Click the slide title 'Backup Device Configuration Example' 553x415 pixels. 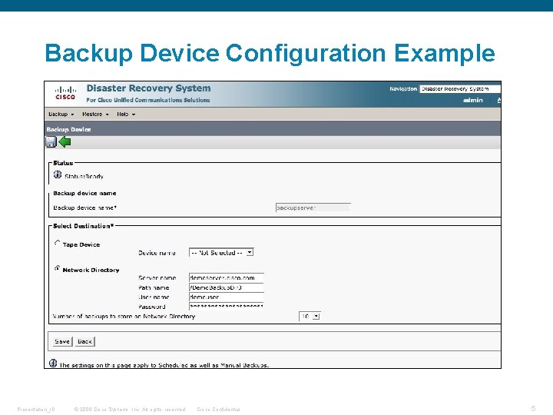pos(270,53)
